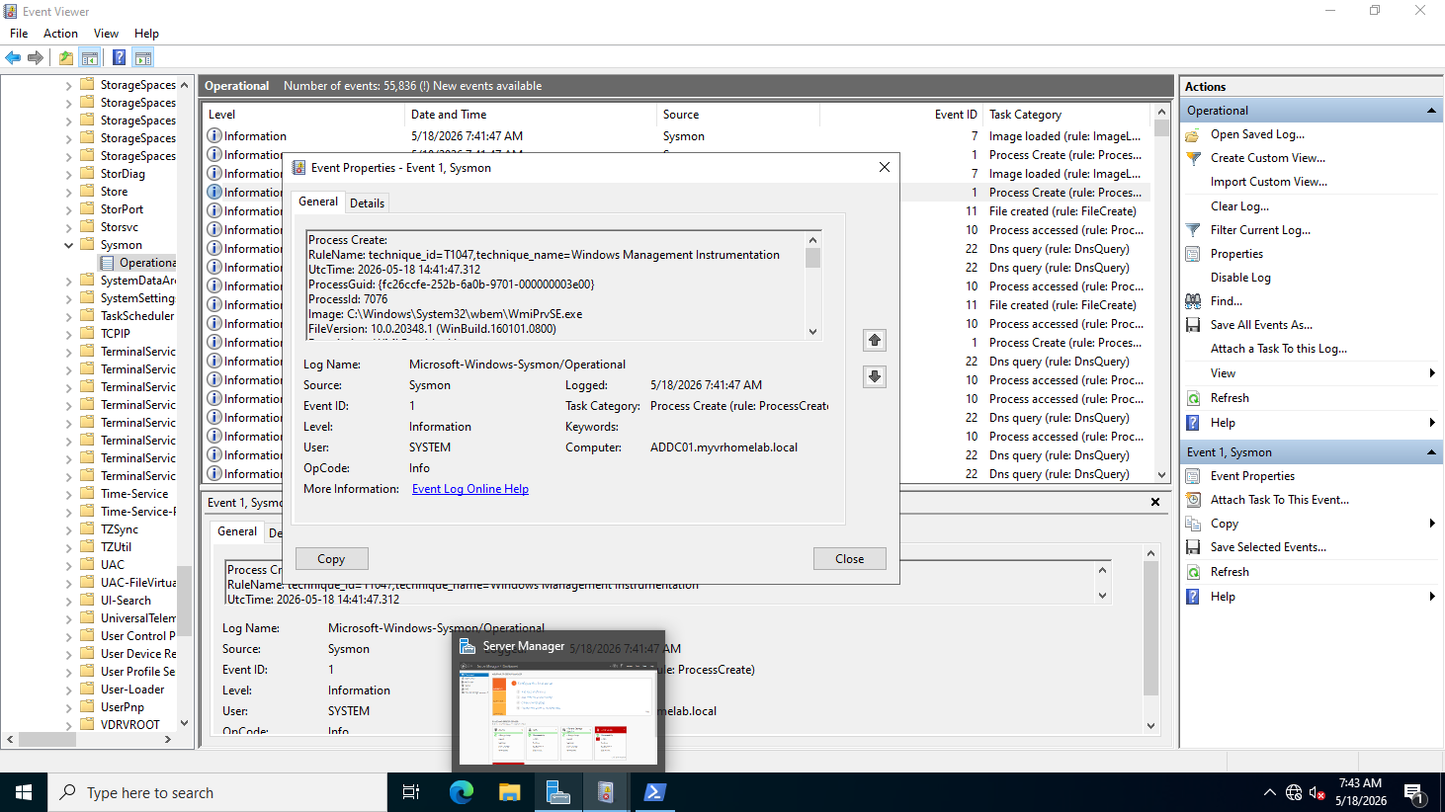Expand the TaskScheduler tree node
The image size is (1445, 812).
(x=69, y=316)
